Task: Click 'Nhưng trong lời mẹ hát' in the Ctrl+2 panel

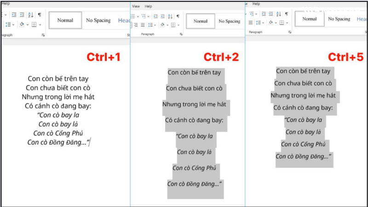Action: pos(194,104)
